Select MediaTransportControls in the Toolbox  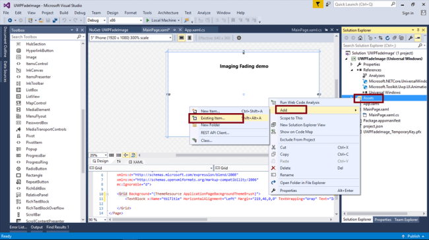pos(46,130)
